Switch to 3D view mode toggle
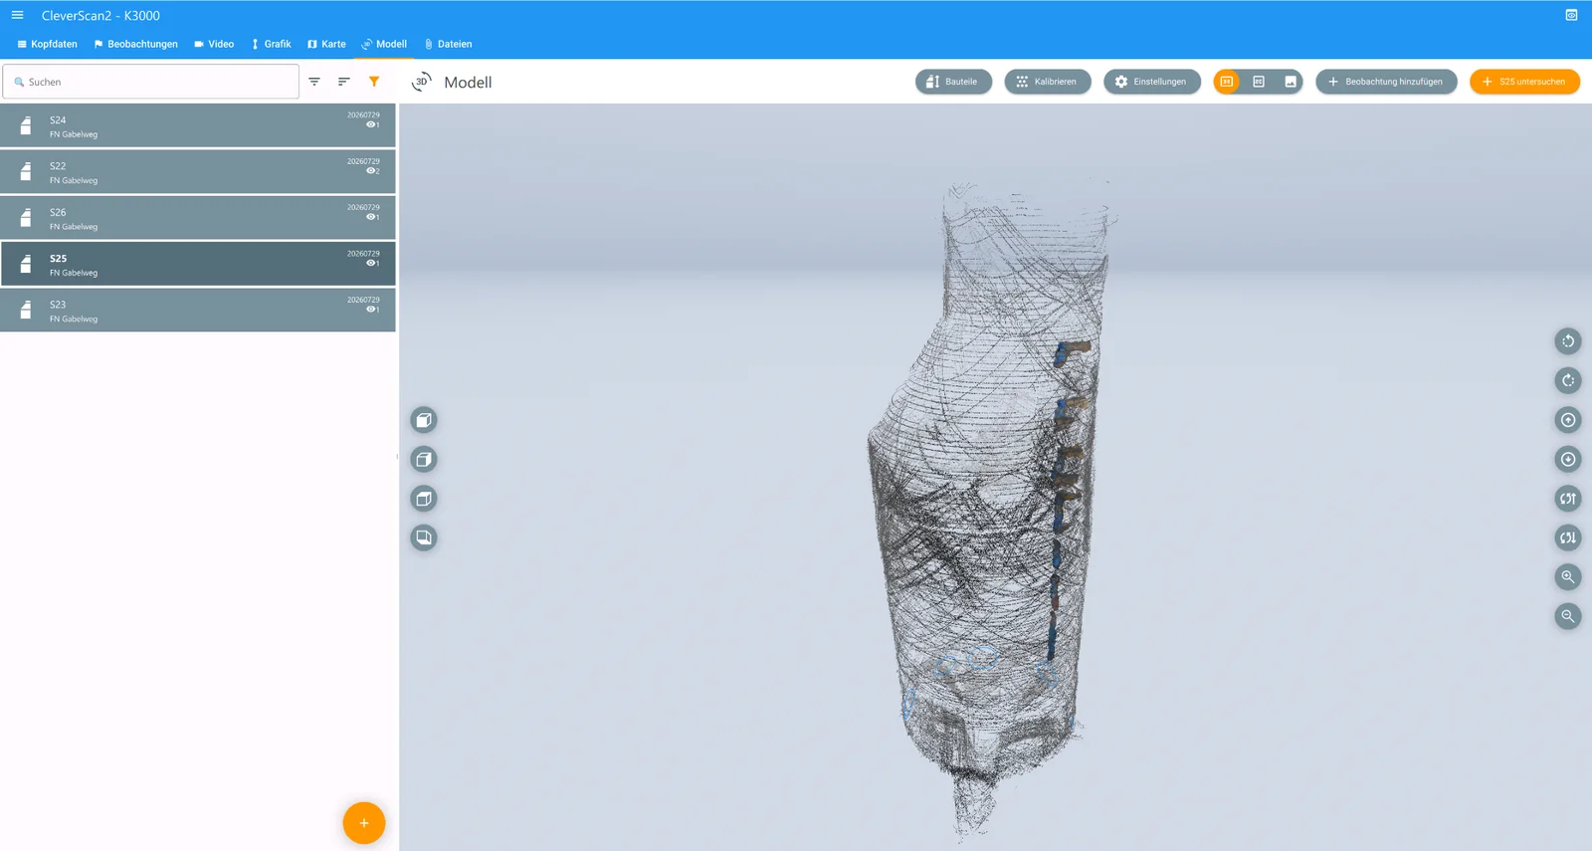The width and height of the screenshot is (1592, 851). (1227, 82)
